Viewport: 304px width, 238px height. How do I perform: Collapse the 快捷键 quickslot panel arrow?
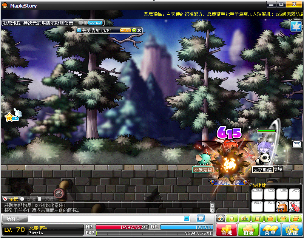[250, 185]
